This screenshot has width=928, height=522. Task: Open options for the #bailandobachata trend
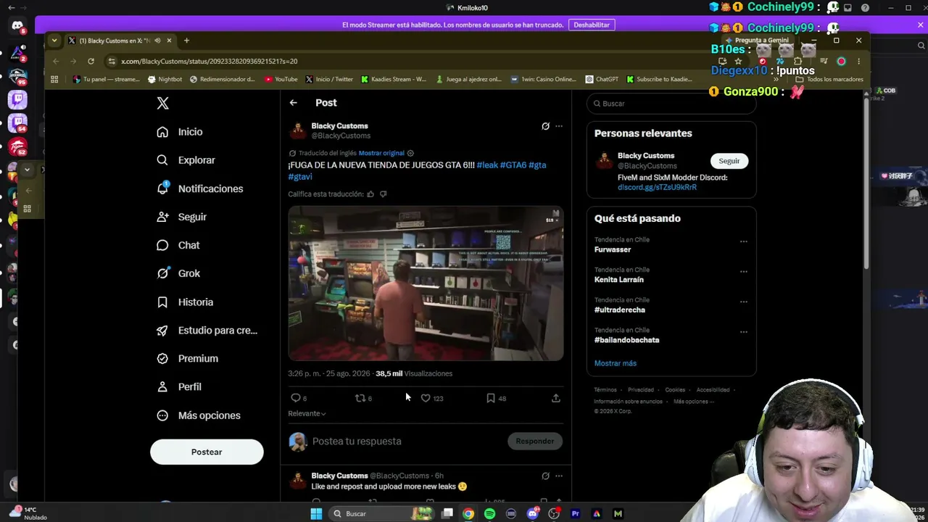(743, 332)
